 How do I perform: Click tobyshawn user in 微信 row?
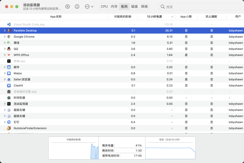(x=236, y=43)
